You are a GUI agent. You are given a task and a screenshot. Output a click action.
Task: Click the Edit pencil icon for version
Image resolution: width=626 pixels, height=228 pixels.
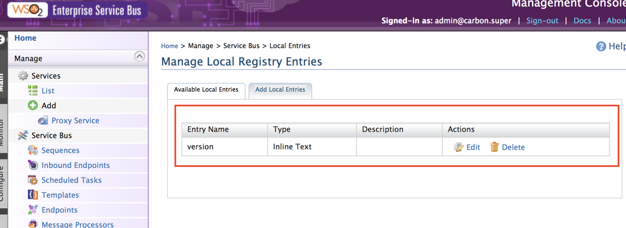pyautogui.click(x=459, y=147)
